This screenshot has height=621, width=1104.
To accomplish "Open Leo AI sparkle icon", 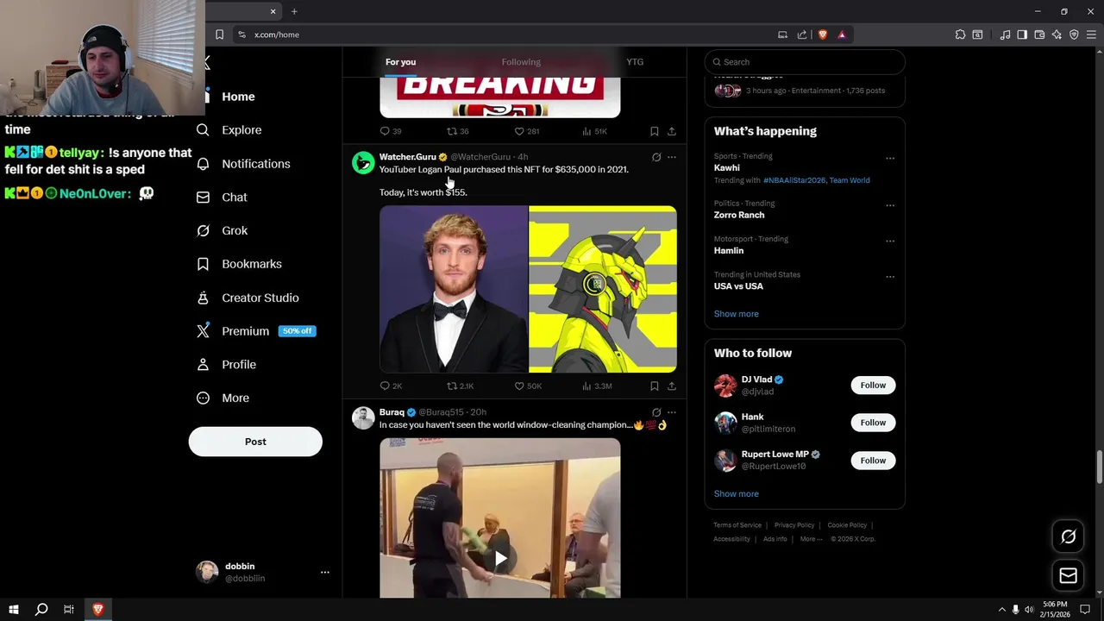I will coord(1057,34).
